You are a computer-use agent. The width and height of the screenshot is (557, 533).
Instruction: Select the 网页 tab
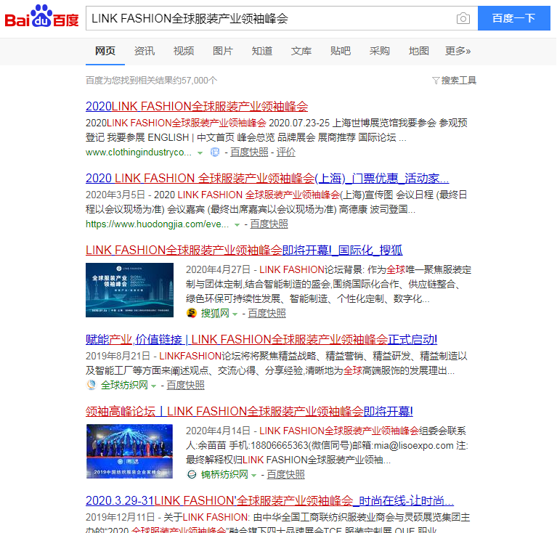(x=105, y=51)
